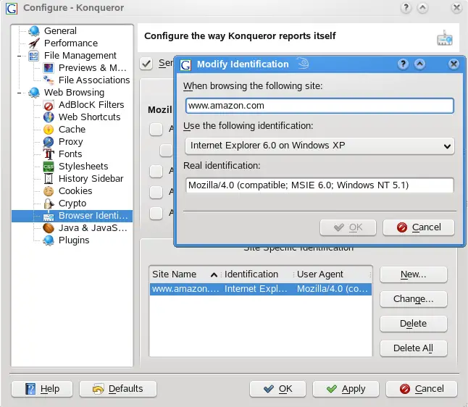The height and width of the screenshot is (407, 468).
Task: Click the Proxy icon in the tree
Action: (x=49, y=142)
